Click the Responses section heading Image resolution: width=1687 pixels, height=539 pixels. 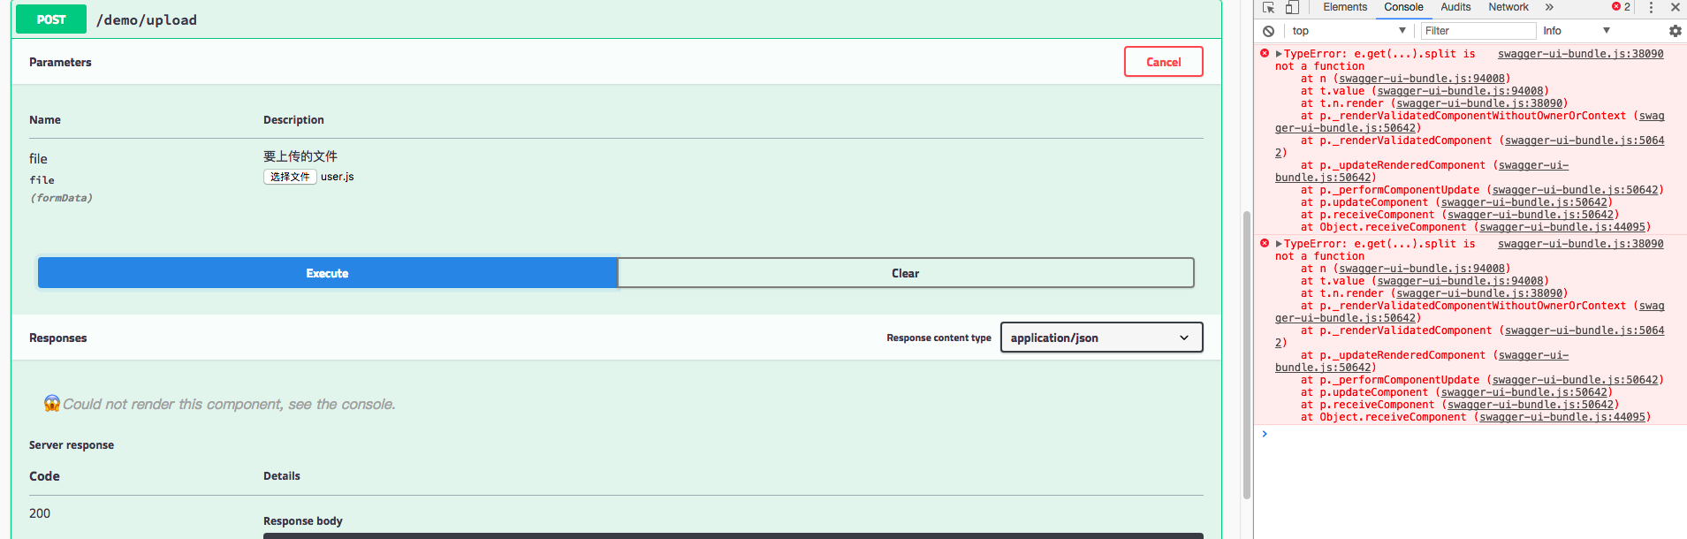pyautogui.click(x=58, y=338)
